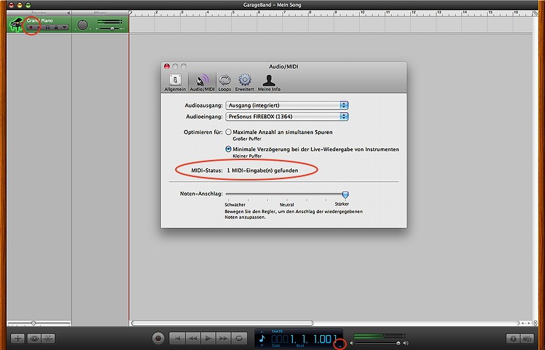Collapse the Spuren column arrow

(69, 13)
